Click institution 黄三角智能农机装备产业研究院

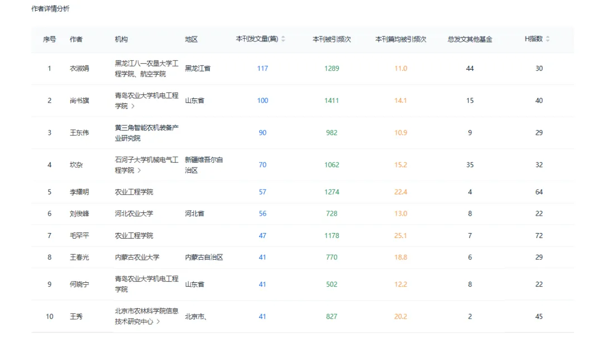146,133
